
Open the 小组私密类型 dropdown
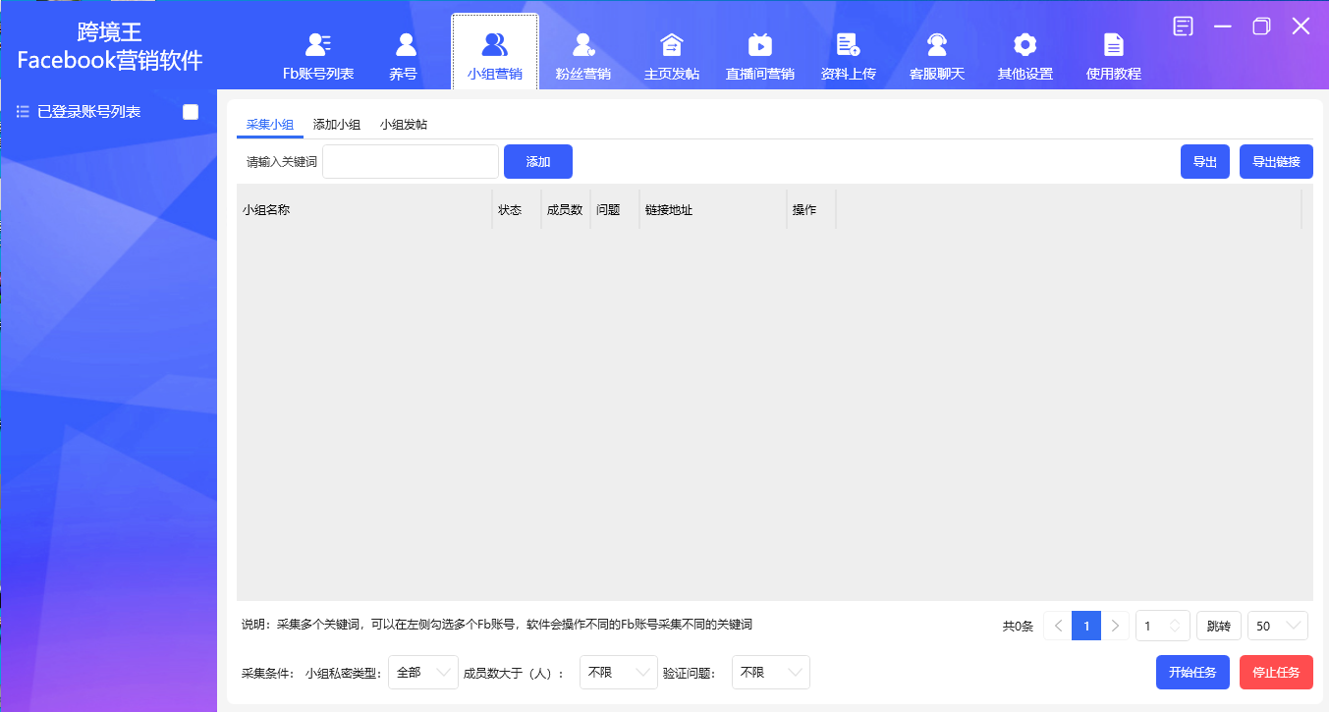tap(423, 672)
